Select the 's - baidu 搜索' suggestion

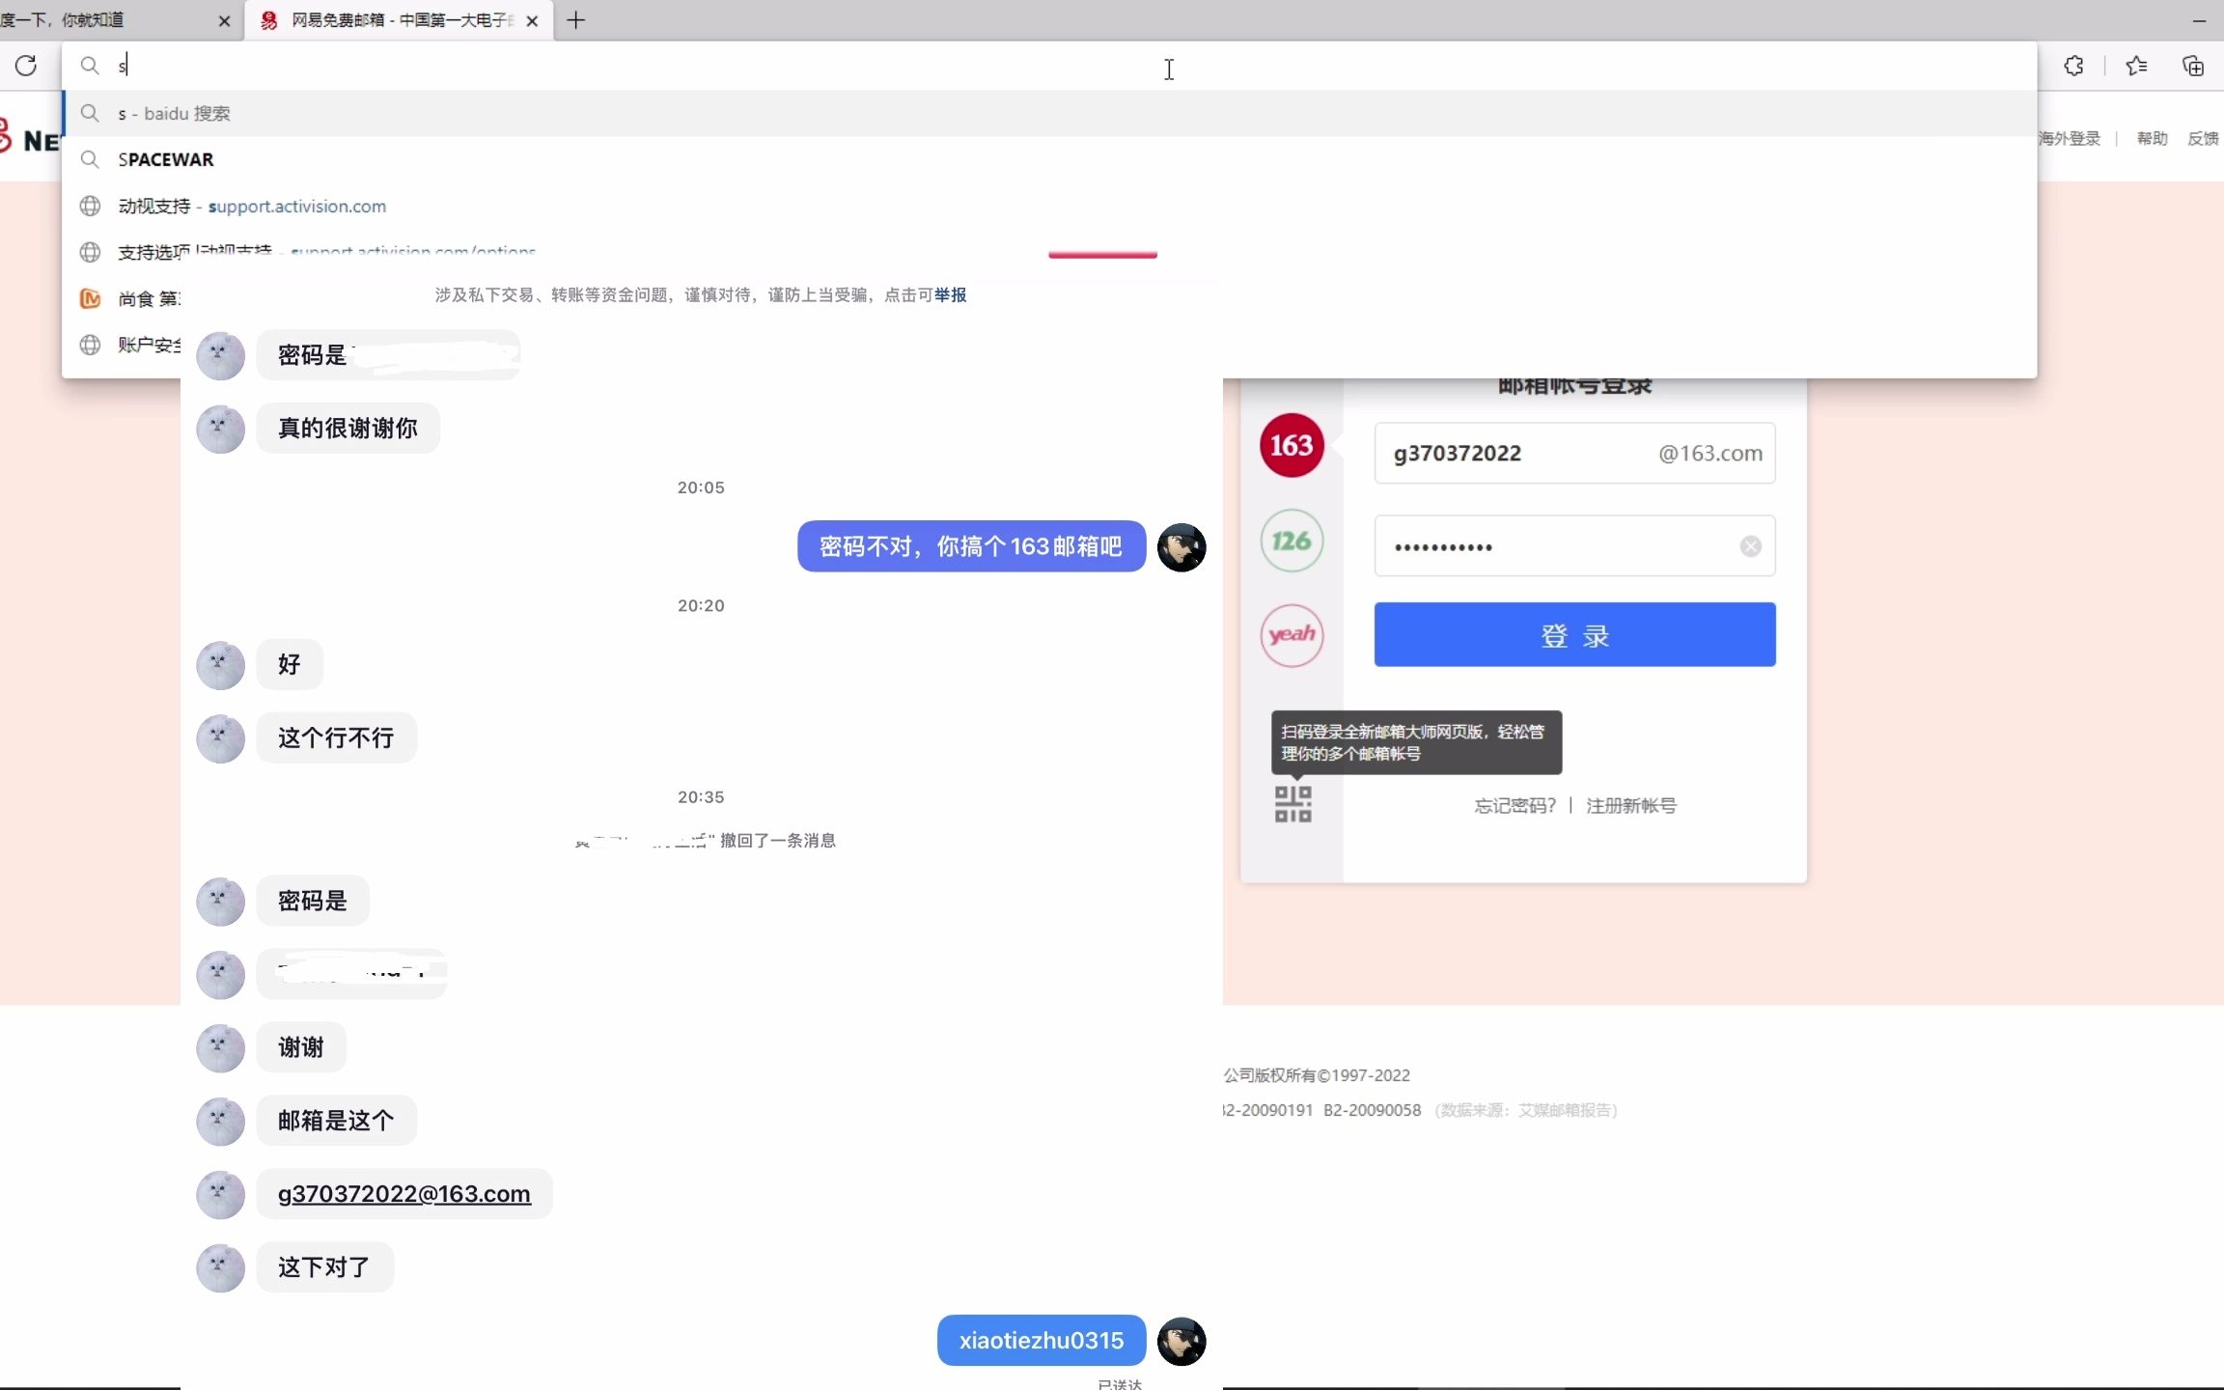(1049, 113)
